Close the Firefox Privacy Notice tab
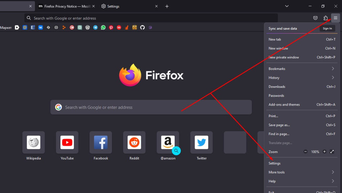342x193 pixels. click(94, 6)
